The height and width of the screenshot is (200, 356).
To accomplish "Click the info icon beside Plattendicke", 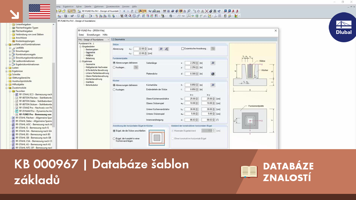I will (213, 74).
